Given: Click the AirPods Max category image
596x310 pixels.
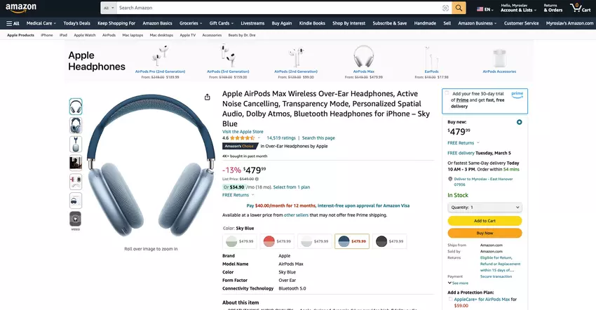Looking at the screenshot, I should [363, 57].
